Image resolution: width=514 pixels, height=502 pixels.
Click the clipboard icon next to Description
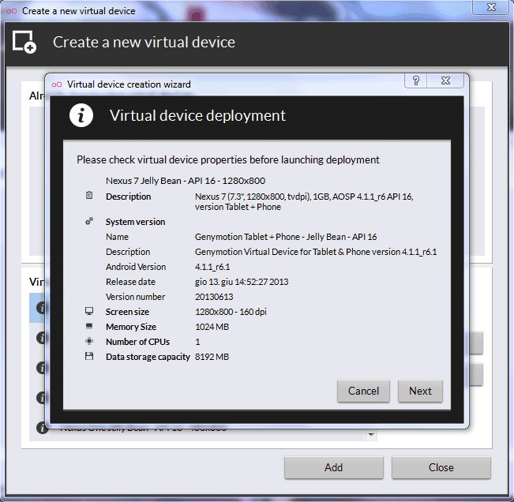click(89, 196)
